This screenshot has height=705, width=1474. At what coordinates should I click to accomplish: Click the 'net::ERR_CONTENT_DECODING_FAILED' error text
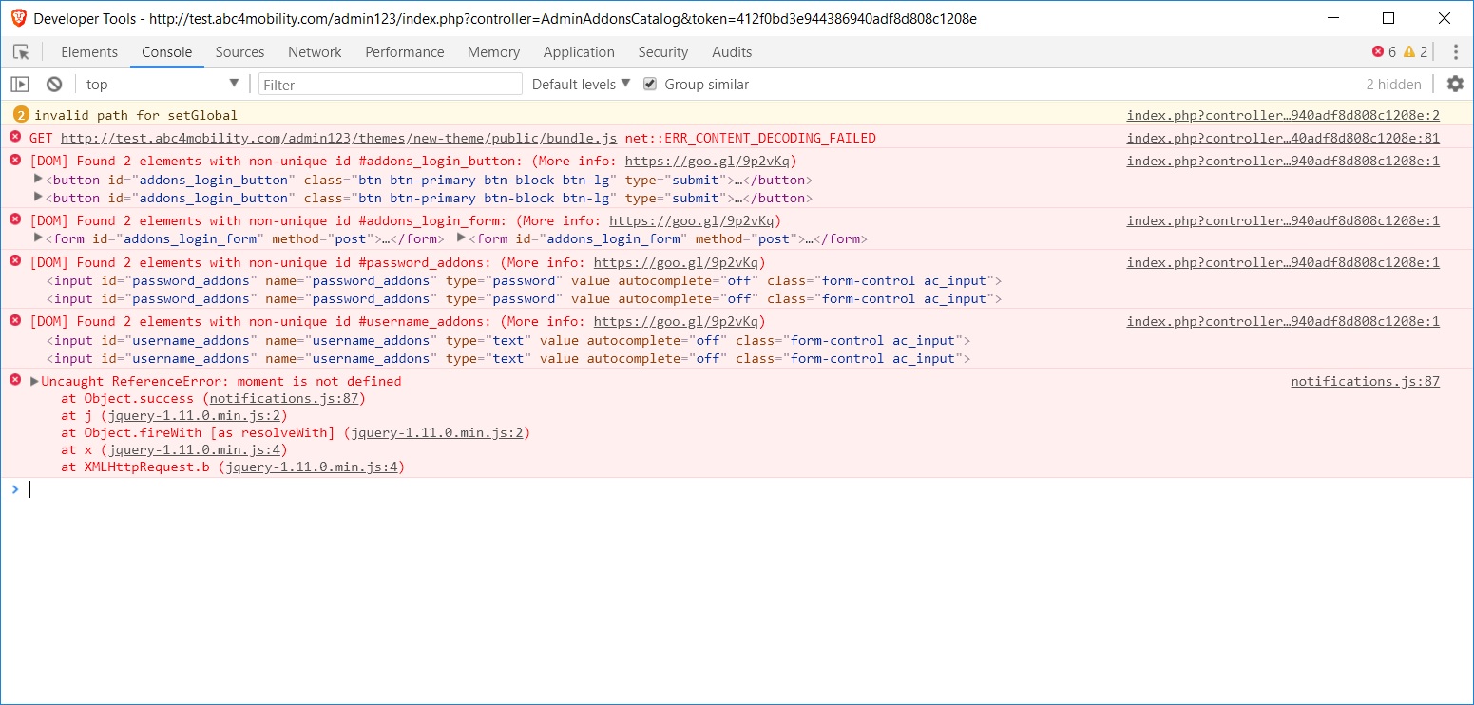[x=750, y=138]
